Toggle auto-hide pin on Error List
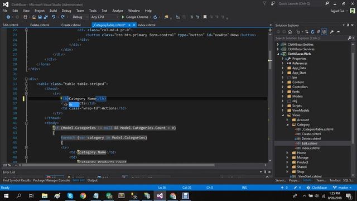The width and height of the screenshot is (357, 201). pos(265,172)
